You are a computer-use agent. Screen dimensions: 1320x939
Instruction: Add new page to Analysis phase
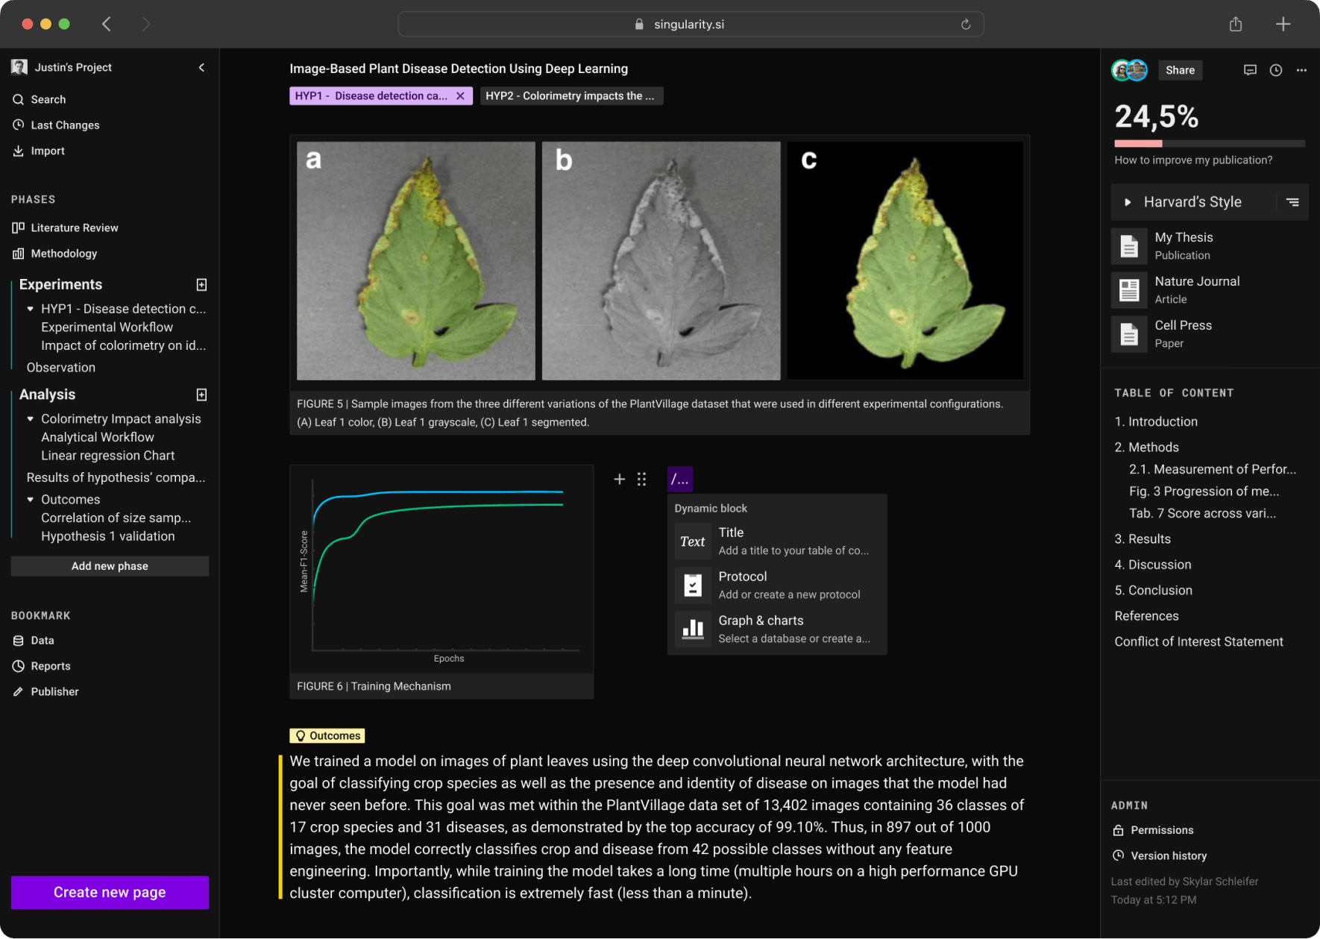click(201, 395)
